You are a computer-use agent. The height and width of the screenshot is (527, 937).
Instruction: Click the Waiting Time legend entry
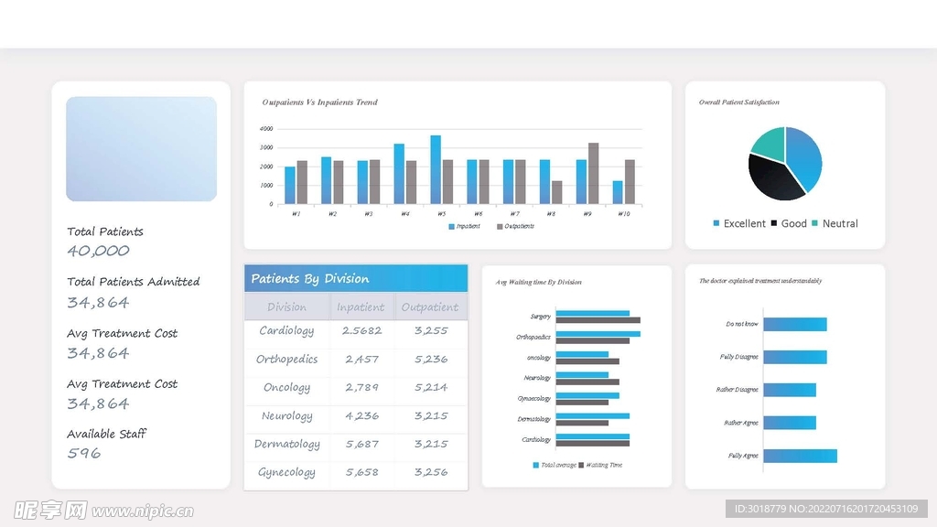point(600,465)
